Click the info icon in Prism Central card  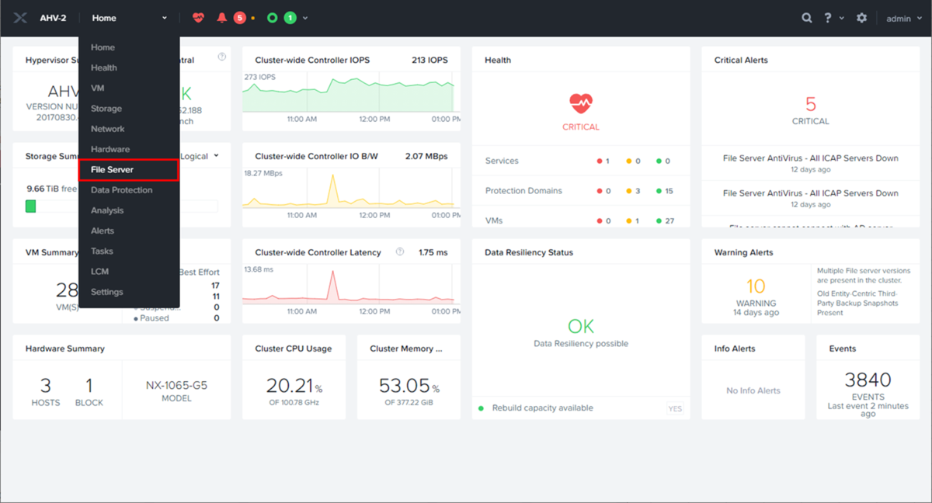click(x=222, y=57)
